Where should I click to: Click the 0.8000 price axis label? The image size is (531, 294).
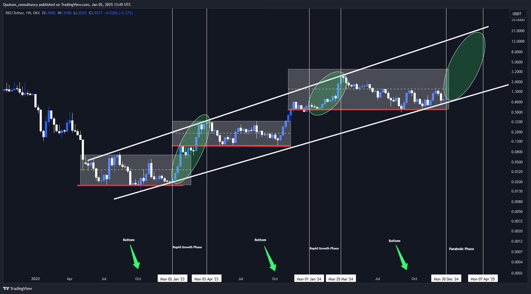click(517, 102)
